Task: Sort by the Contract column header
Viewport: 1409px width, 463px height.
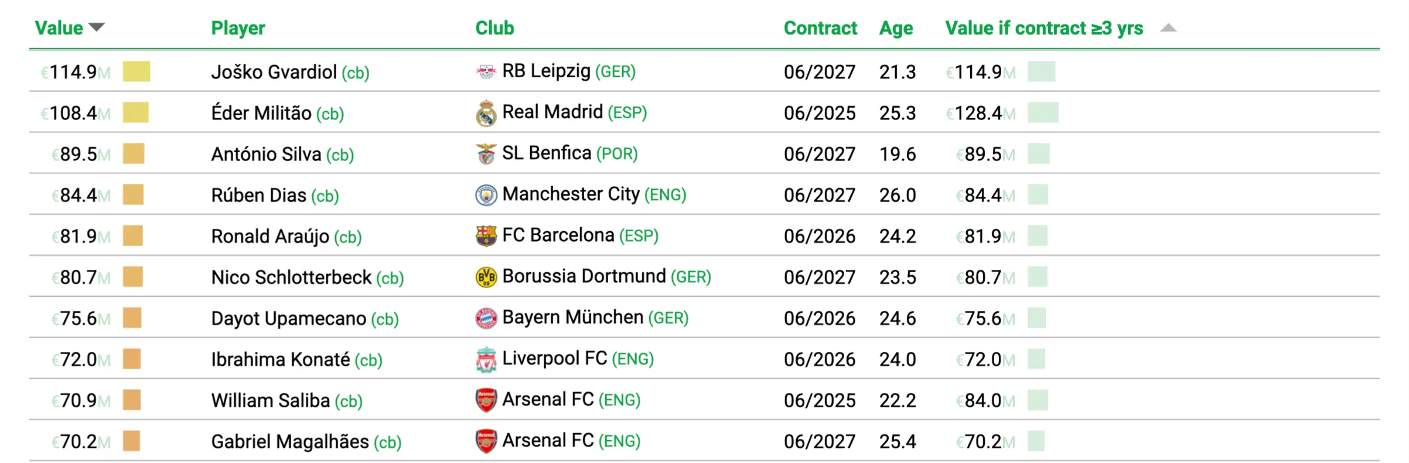Action: pos(820,28)
